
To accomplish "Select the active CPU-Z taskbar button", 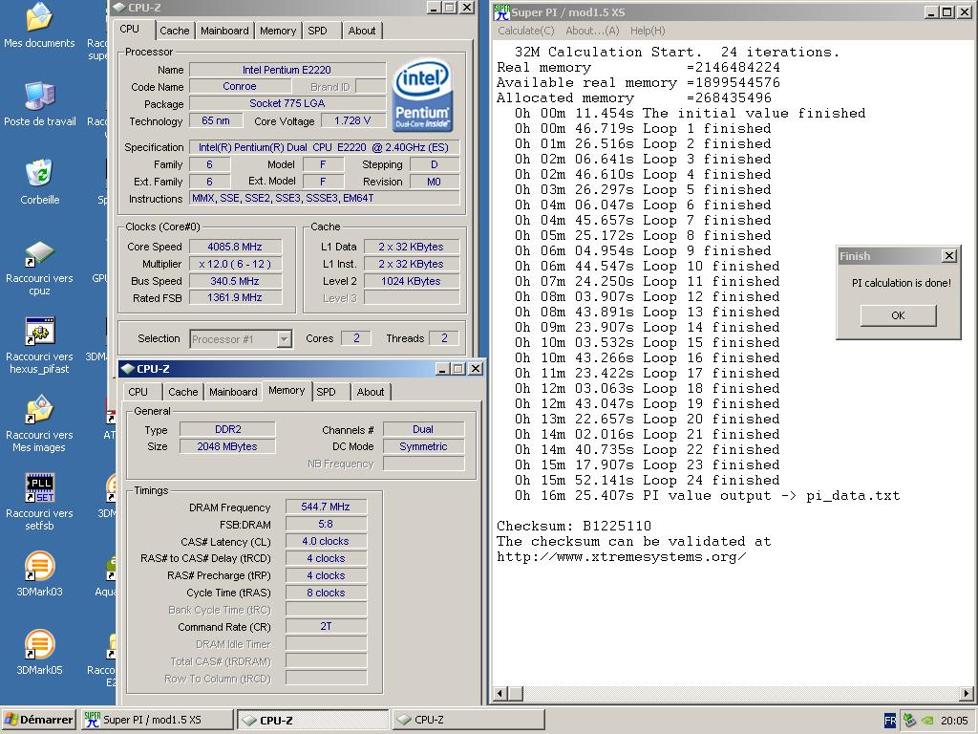I will point(313,720).
